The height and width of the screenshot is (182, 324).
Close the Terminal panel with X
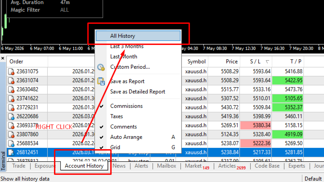coord(3,58)
